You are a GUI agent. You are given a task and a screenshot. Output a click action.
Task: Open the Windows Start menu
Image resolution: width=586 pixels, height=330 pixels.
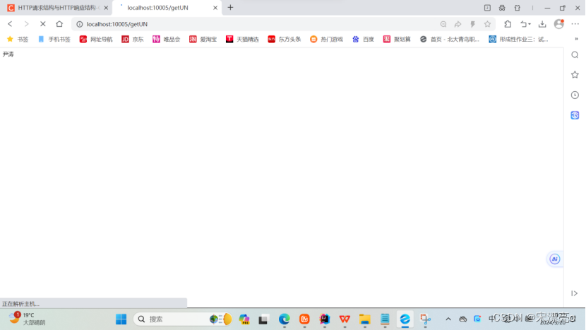(x=121, y=319)
